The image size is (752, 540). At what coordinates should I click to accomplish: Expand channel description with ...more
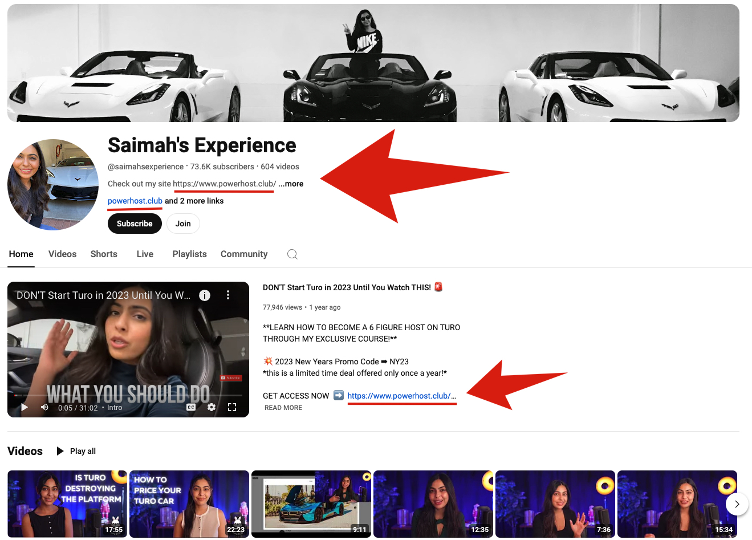[291, 184]
